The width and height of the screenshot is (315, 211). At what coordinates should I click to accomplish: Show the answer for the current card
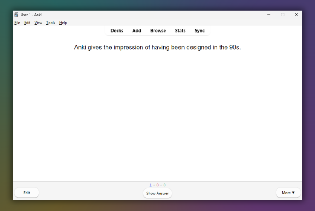(x=157, y=193)
